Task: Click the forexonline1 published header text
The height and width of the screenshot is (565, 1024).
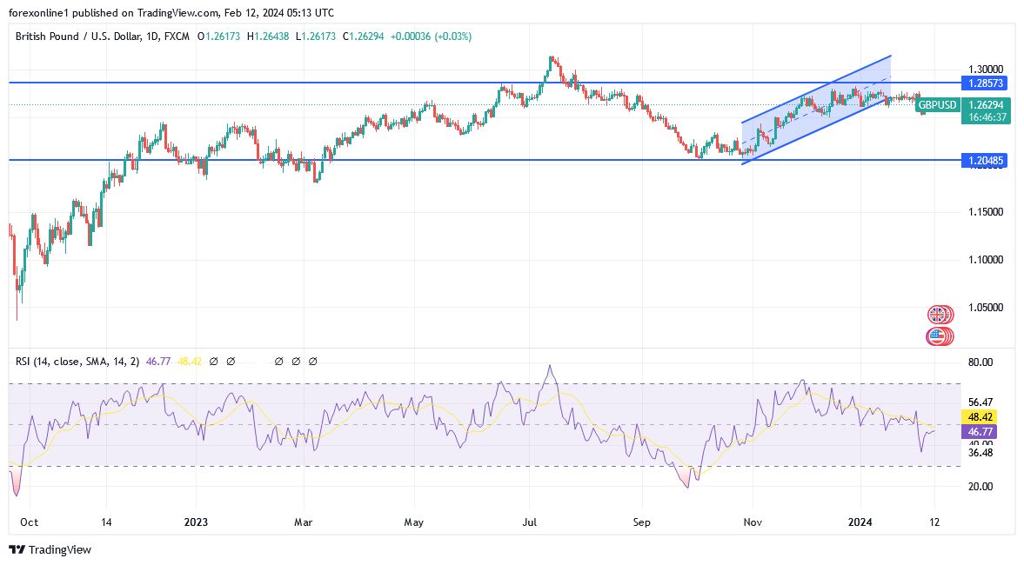Action: pos(171,13)
